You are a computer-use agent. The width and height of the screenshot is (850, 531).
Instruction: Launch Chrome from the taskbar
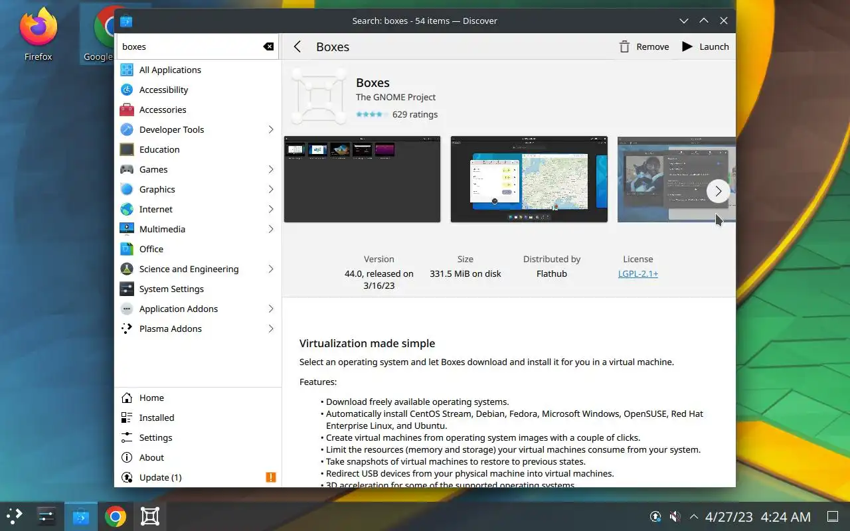(x=116, y=516)
